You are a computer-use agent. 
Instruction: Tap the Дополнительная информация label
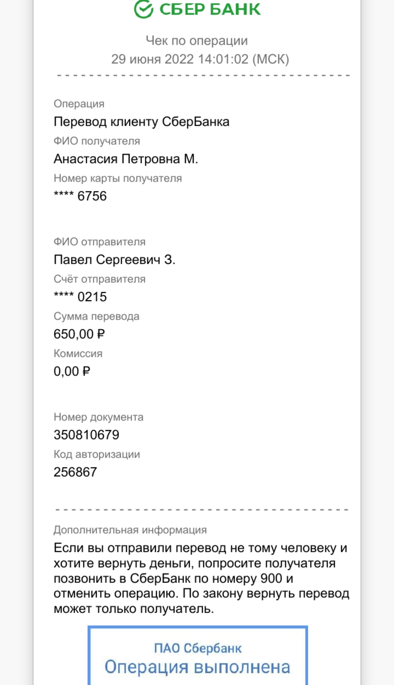point(130,530)
